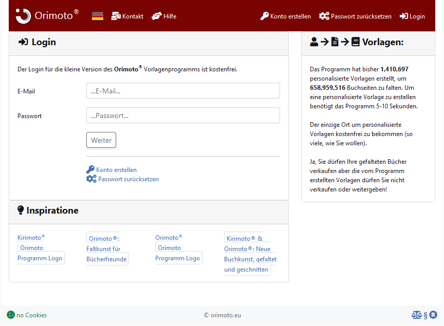This screenshot has width=444, height=326.
Task: Click the Orimoto brand name
Action: 57,15
